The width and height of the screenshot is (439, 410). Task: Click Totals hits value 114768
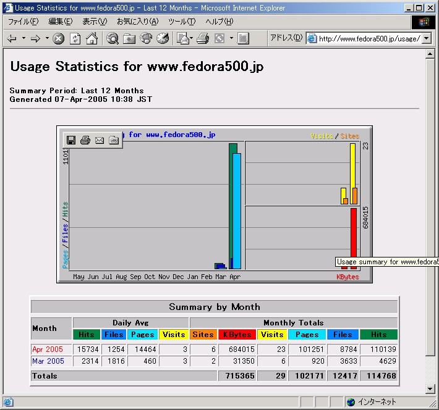point(381,376)
